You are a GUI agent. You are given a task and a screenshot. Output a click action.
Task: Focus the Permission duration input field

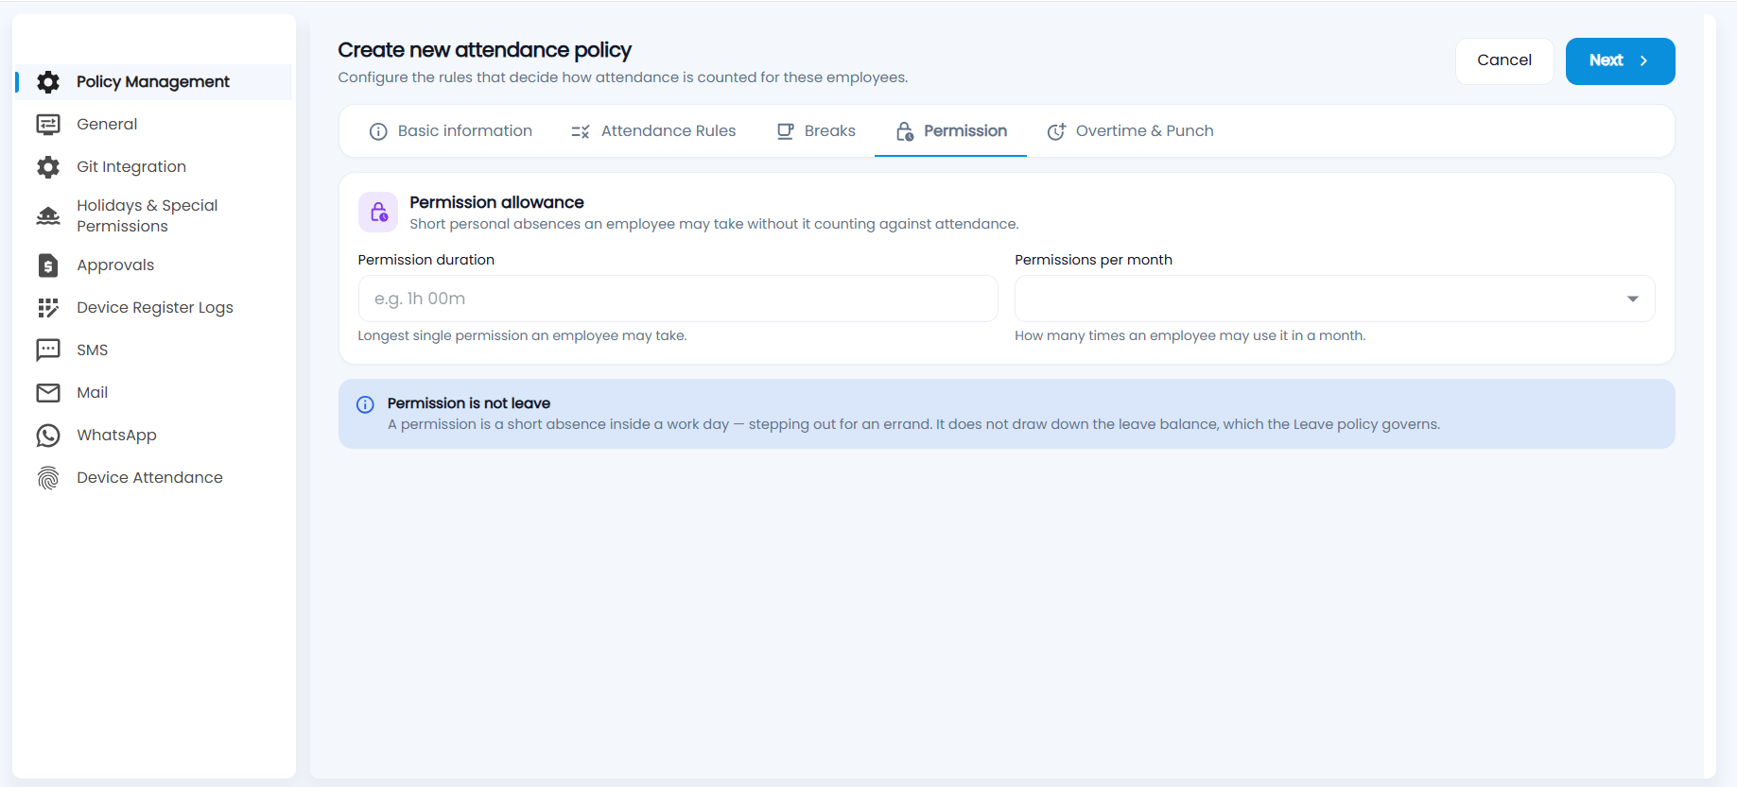pos(678,299)
